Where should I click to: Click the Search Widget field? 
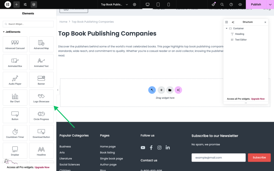point(28,24)
